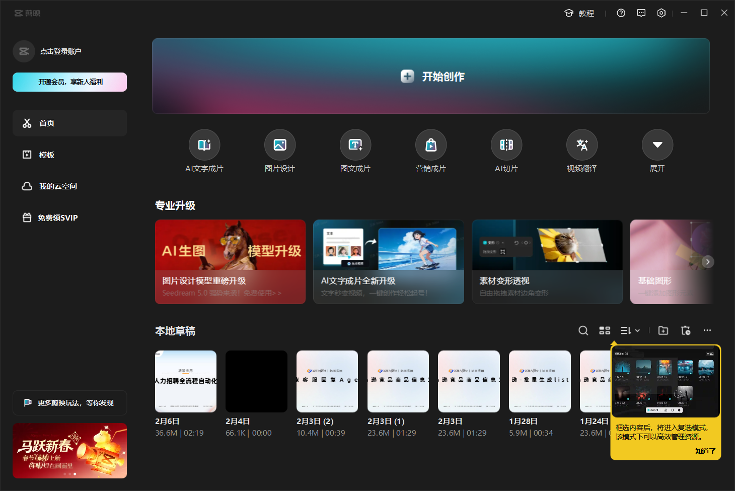Show next 专业升级 cards with arrow
Image resolution: width=735 pixels, height=491 pixels.
(707, 262)
